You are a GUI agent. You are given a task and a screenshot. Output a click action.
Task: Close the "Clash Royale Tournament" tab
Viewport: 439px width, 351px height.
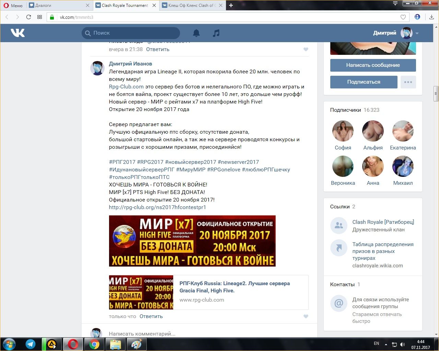point(154,5)
